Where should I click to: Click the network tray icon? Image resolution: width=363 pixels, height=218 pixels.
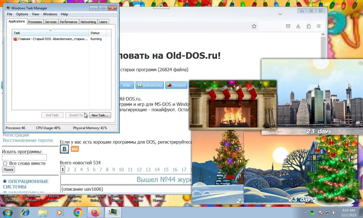point(328,212)
